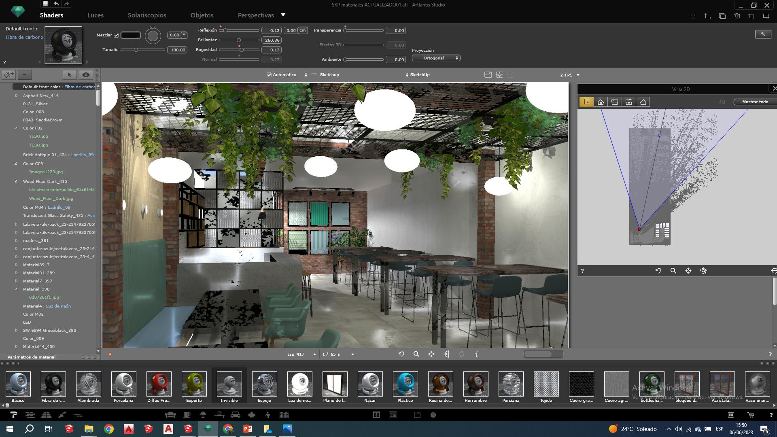Open the Objetos tab
Viewport: 777px width, 437px height.
pos(202,15)
